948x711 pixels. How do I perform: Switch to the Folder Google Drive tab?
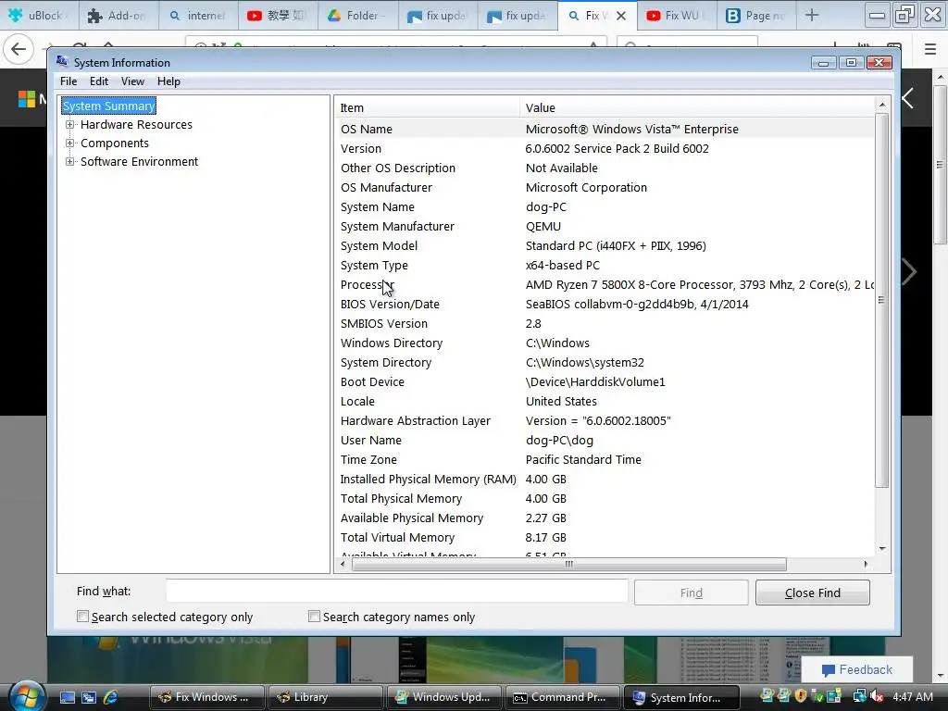point(358,15)
